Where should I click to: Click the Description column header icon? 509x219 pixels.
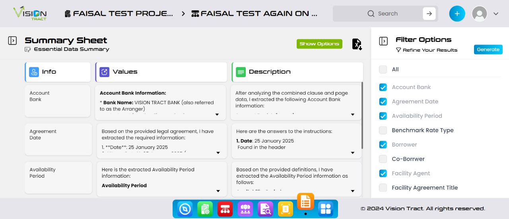pyautogui.click(x=241, y=72)
